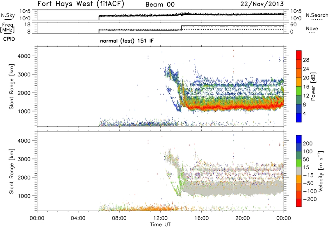This screenshot has height=227, width=328.
Task: Click the 'Fort Hays West (fitACF)' title
Action: [81, 4]
